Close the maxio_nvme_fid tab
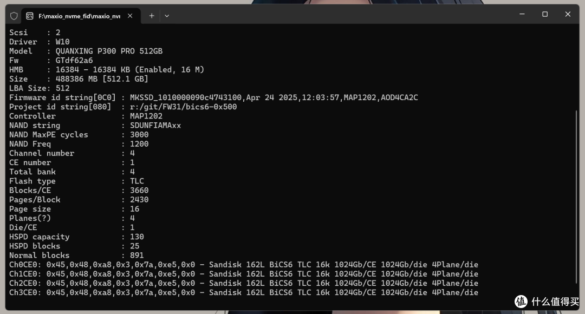 pyautogui.click(x=130, y=16)
